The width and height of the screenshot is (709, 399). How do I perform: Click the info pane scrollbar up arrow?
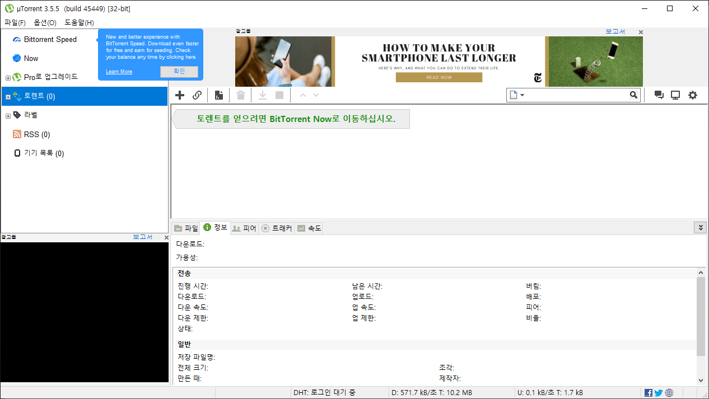701,272
